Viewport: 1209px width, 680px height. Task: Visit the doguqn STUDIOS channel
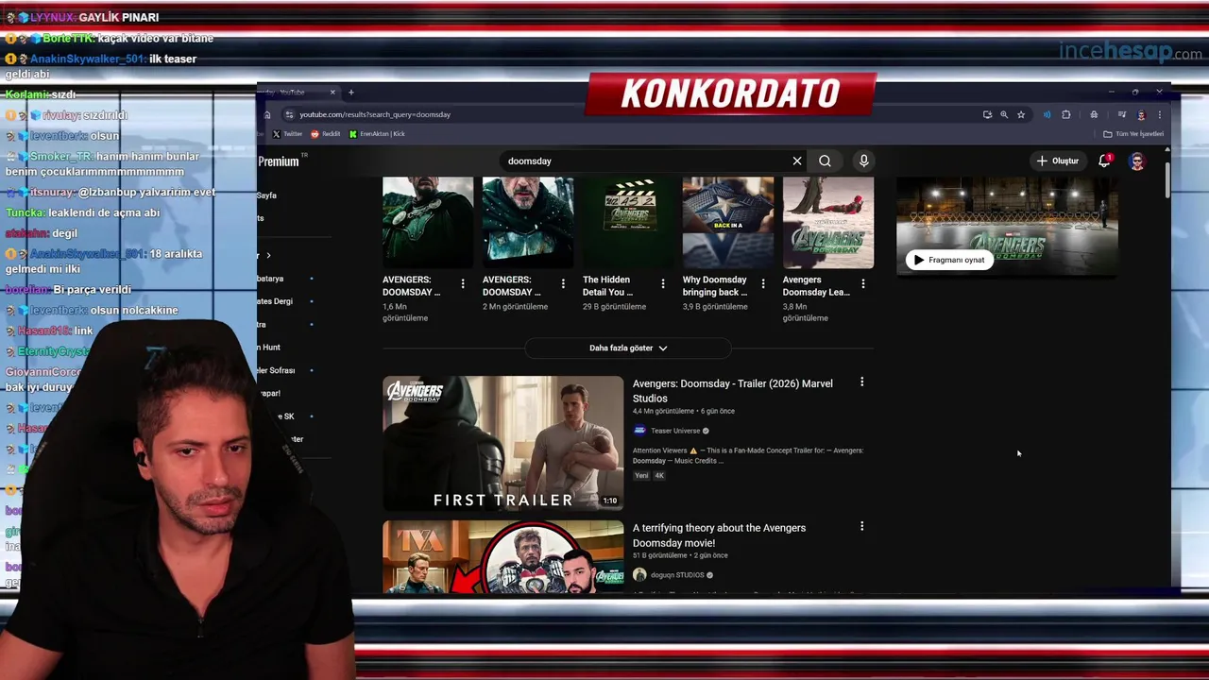click(x=677, y=575)
